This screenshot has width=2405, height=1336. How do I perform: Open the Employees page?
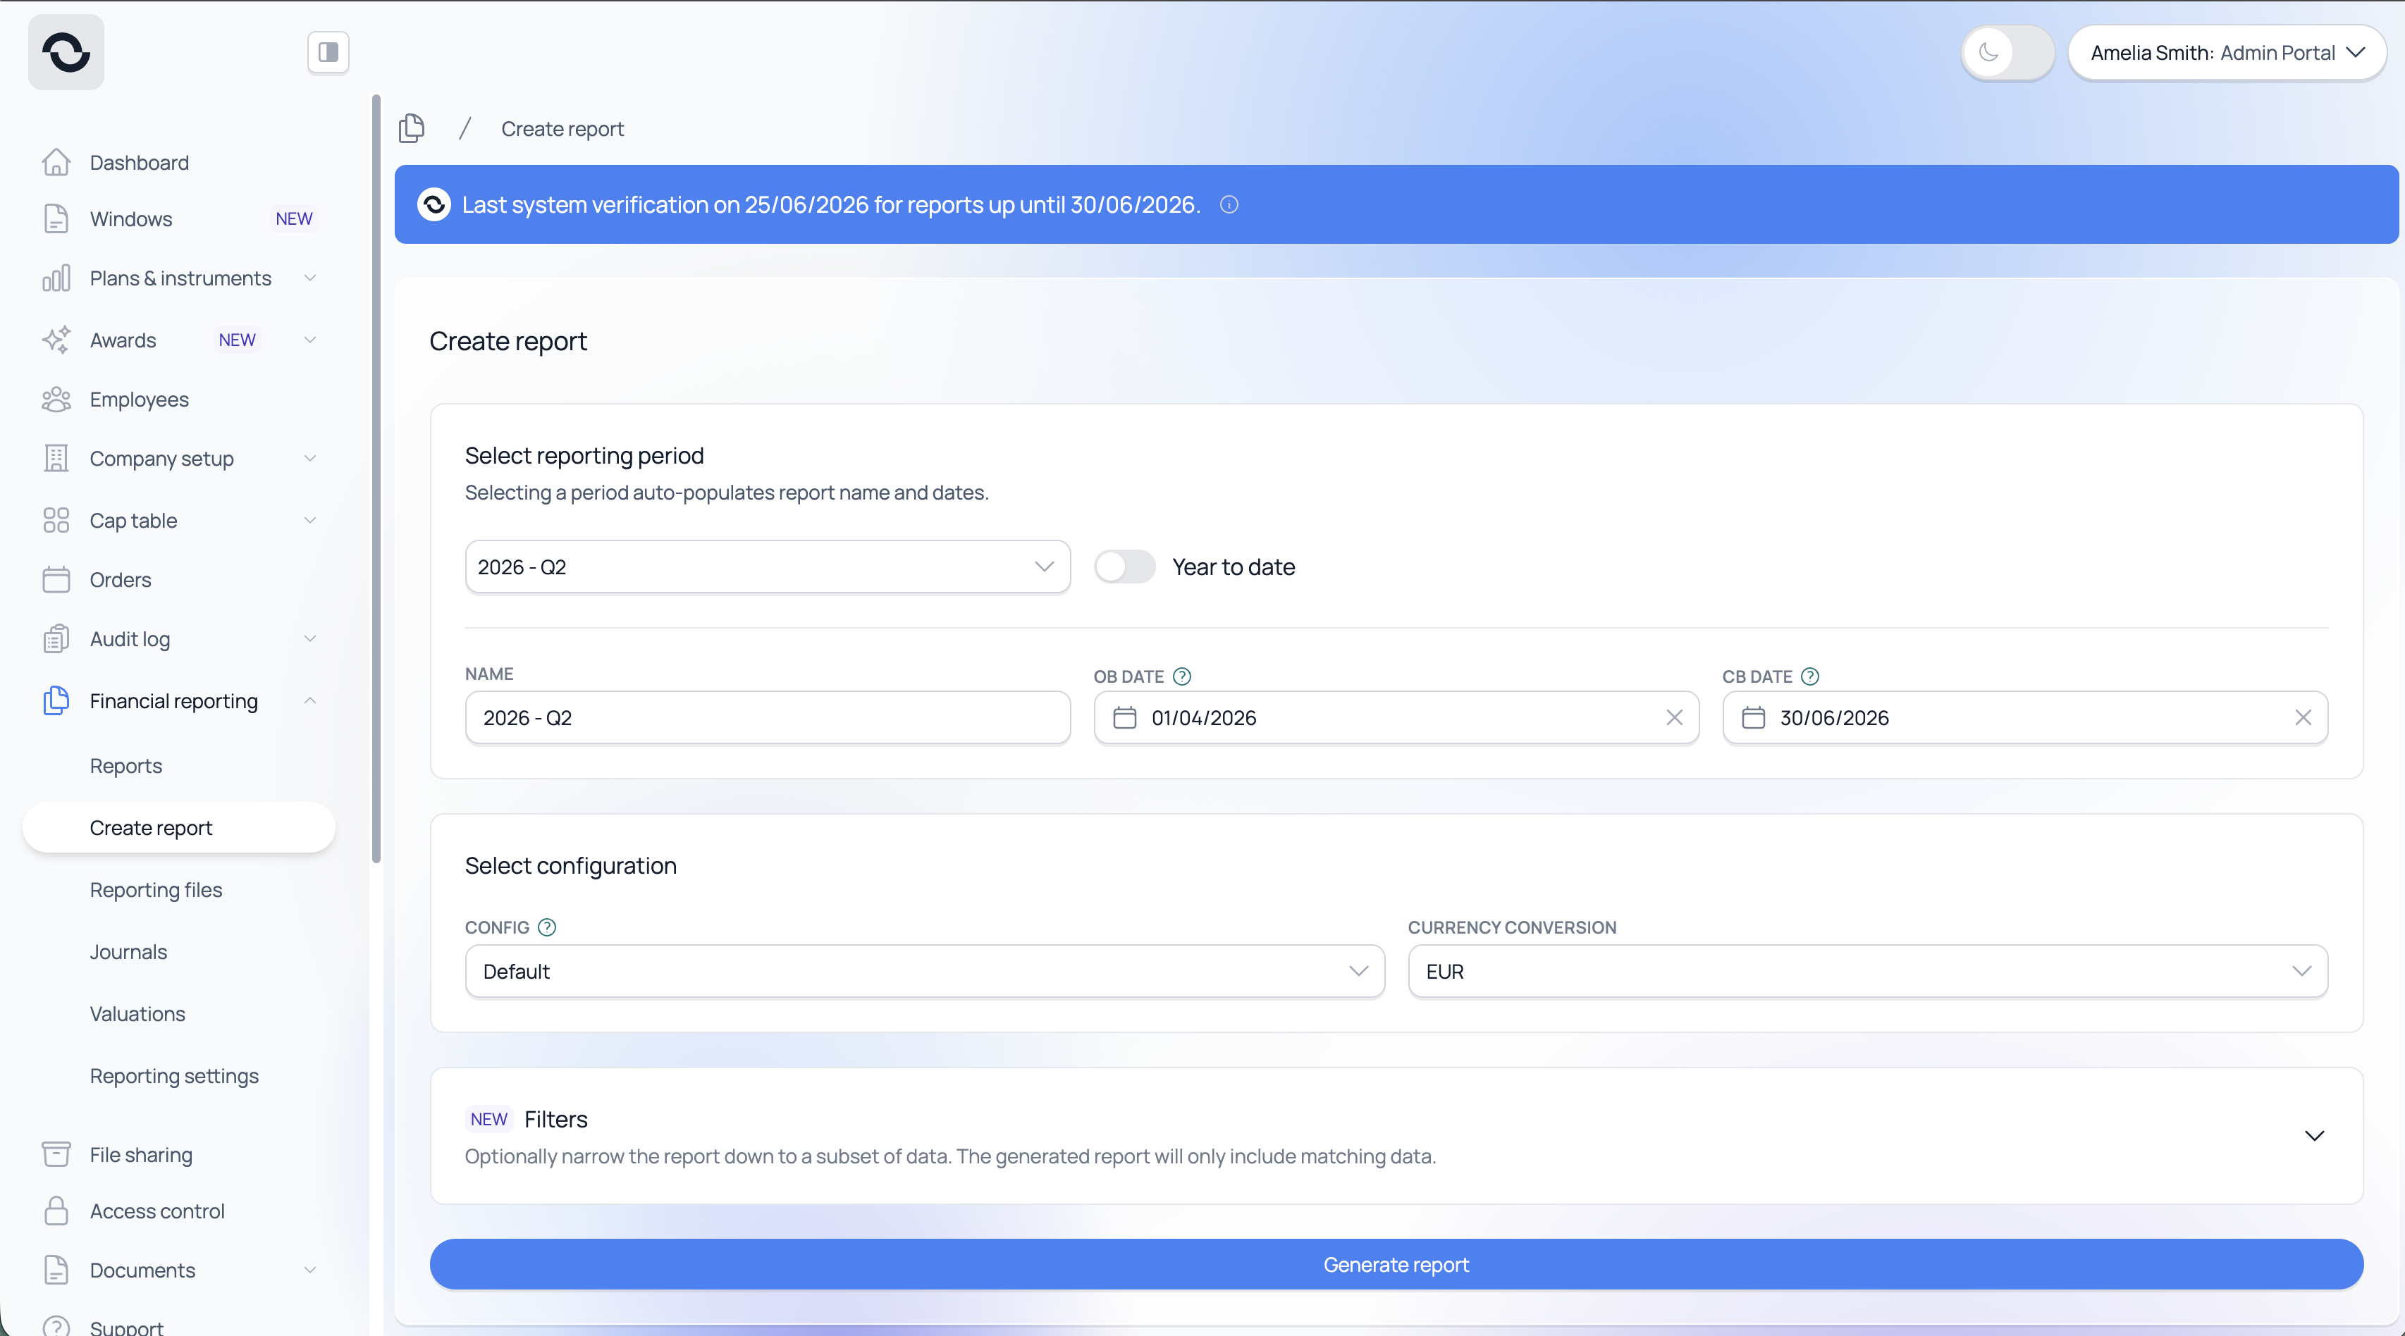[x=139, y=400]
